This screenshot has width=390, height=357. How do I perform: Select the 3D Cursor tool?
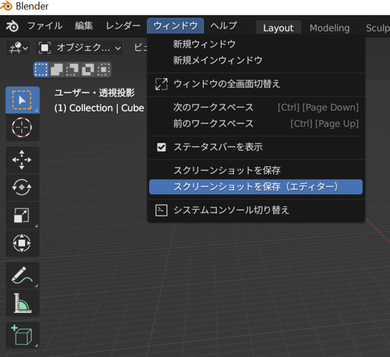pyautogui.click(x=22, y=127)
